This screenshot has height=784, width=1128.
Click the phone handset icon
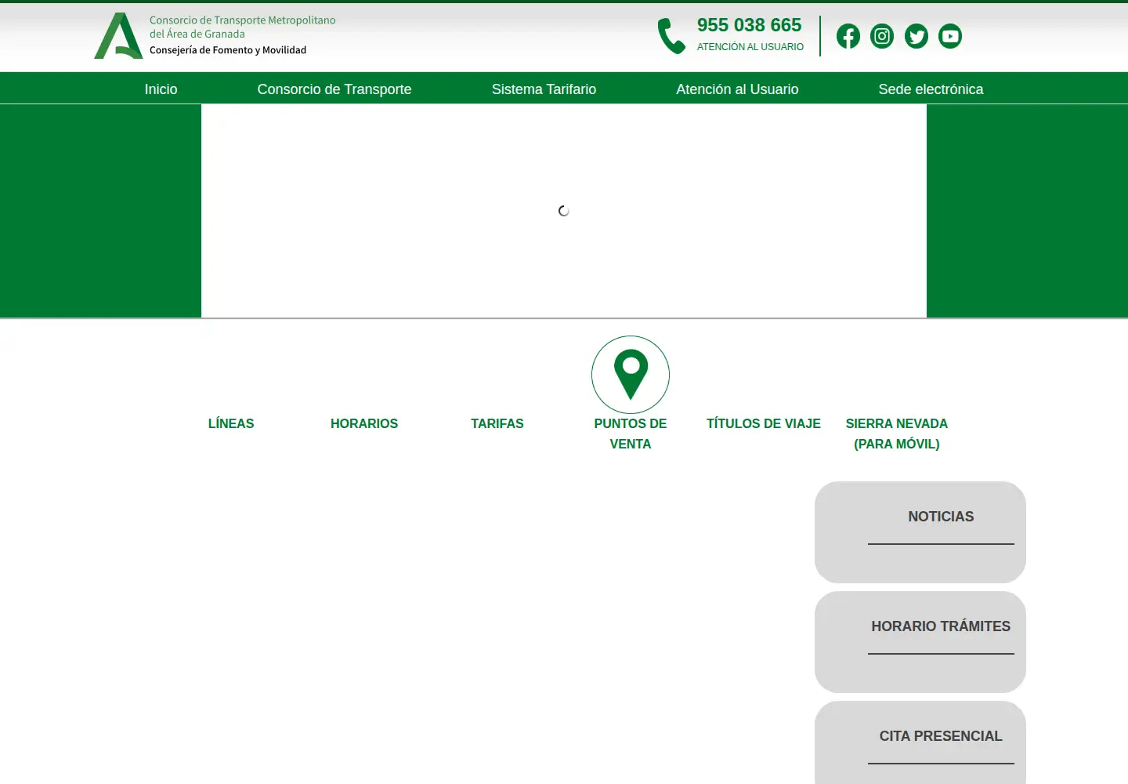point(671,36)
